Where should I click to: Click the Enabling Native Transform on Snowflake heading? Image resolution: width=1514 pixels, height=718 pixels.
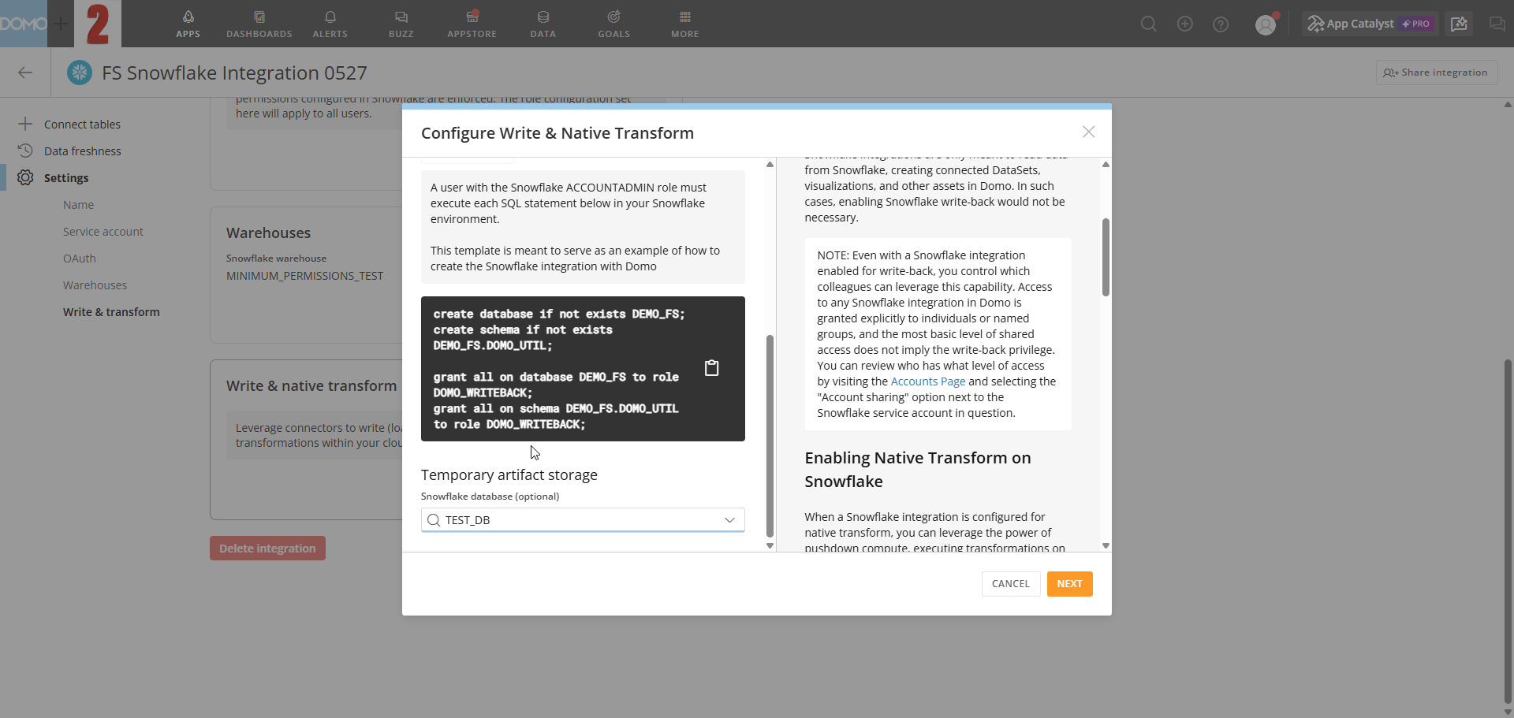pos(917,470)
